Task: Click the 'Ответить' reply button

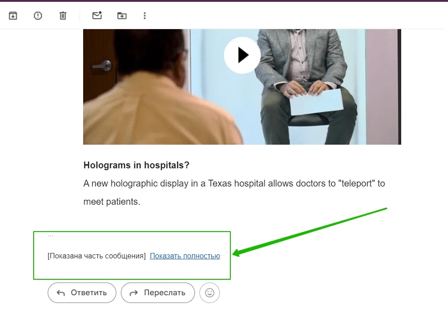Action: coord(82,293)
